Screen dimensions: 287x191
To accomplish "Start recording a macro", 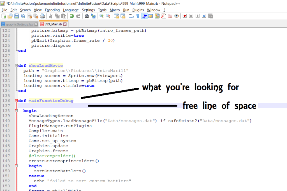I will (184, 16).
